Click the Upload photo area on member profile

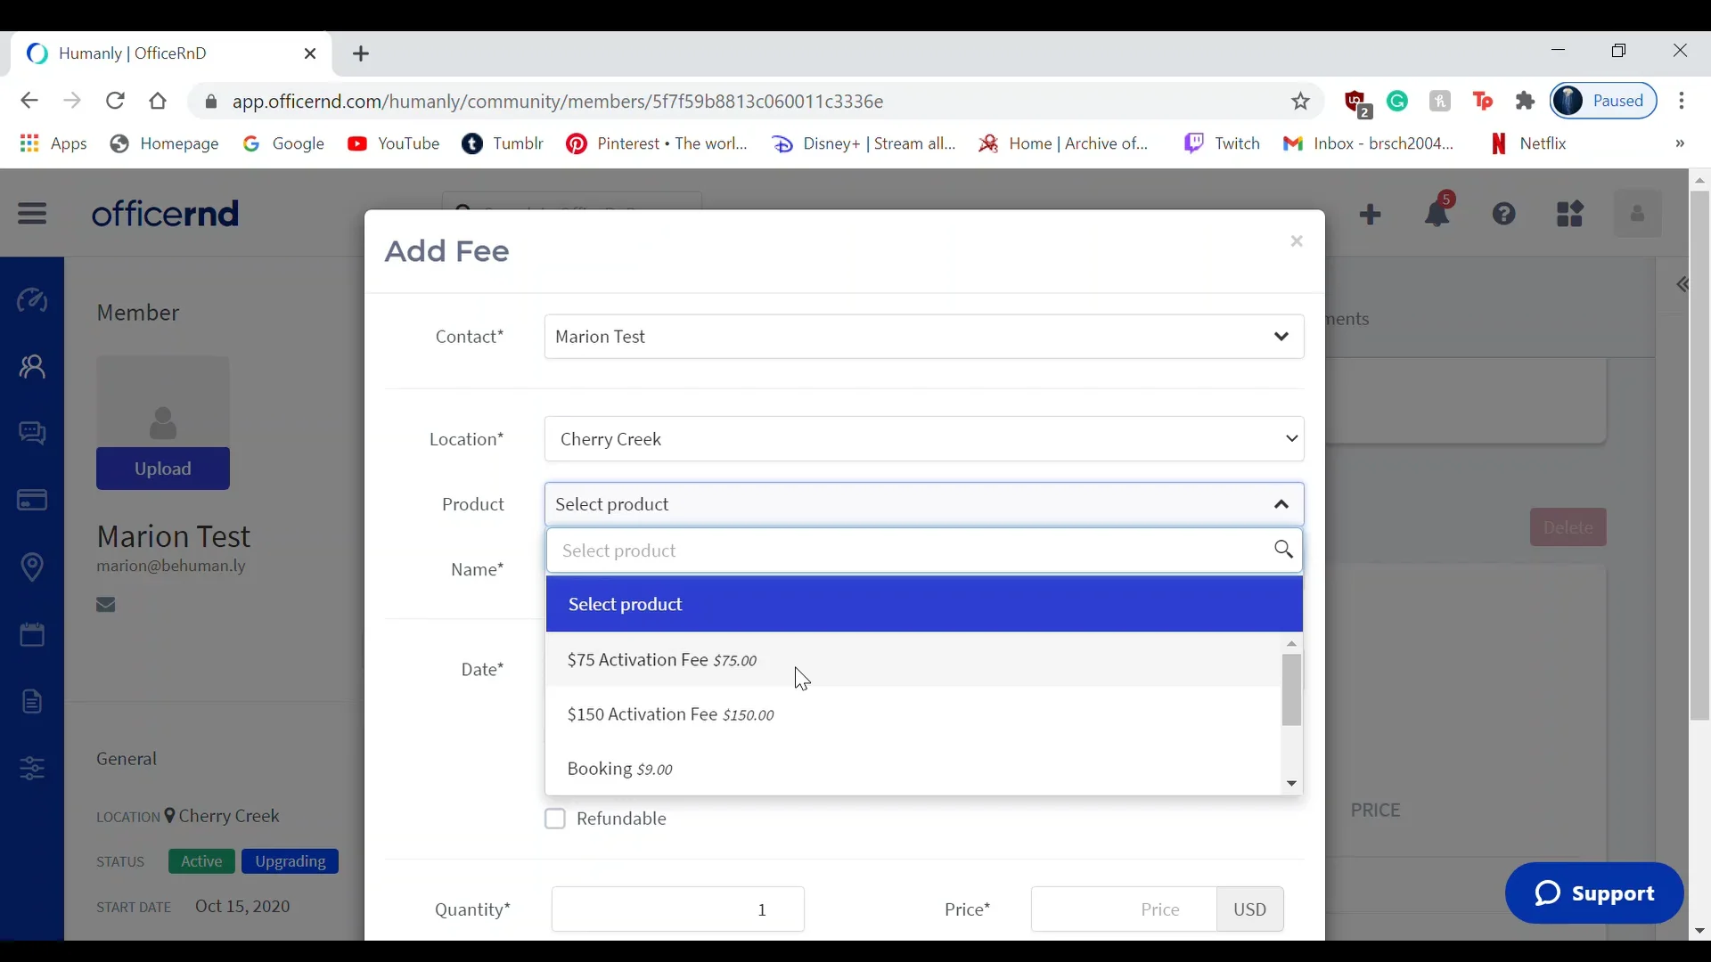pyautogui.click(x=162, y=468)
